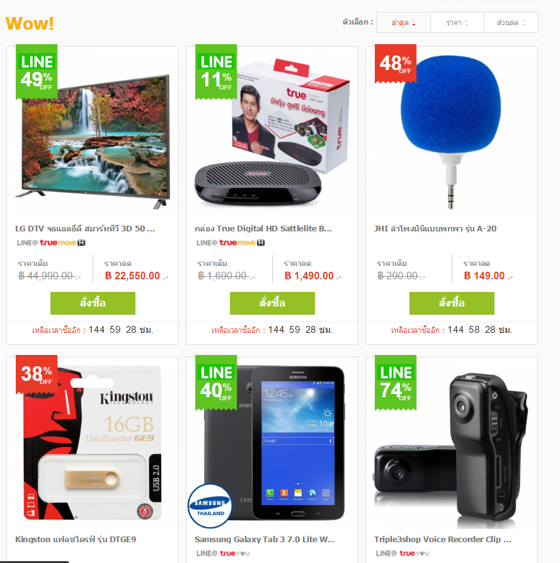
Task: Click the LINE@ truemove H logo under LG TV
Action: pos(51,243)
